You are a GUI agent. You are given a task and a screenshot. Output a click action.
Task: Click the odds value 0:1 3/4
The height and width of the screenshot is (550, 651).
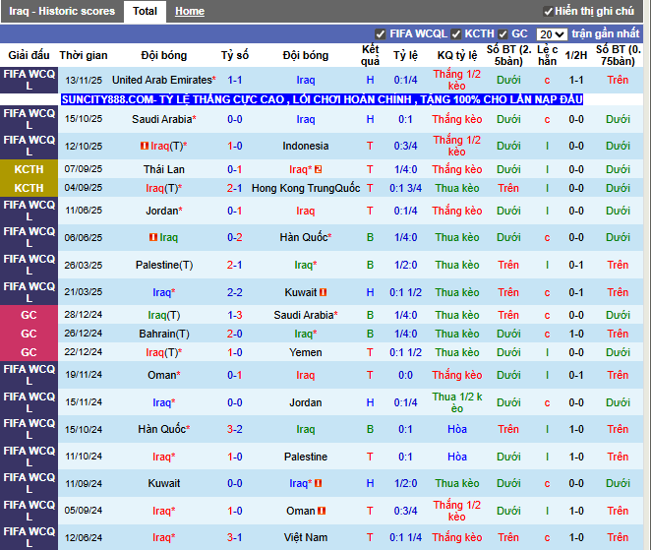point(405,188)
